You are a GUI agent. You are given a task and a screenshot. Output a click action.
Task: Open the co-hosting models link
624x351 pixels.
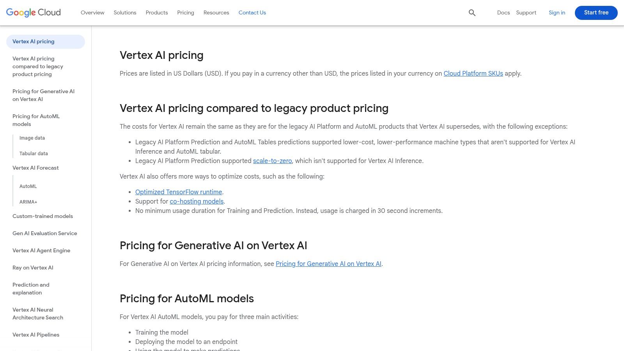coord(197,201)
